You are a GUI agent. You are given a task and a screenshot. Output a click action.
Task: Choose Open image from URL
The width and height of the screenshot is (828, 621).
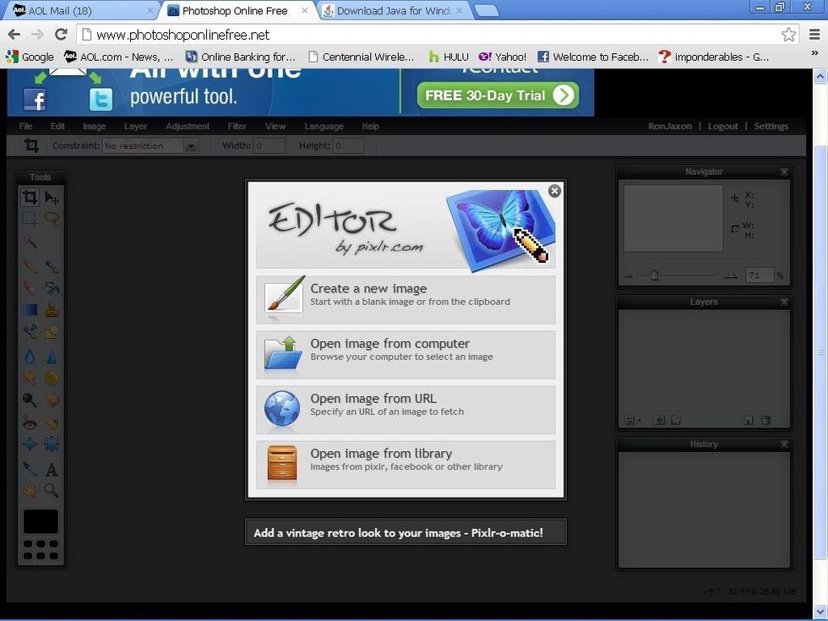[x=406, y=409]
